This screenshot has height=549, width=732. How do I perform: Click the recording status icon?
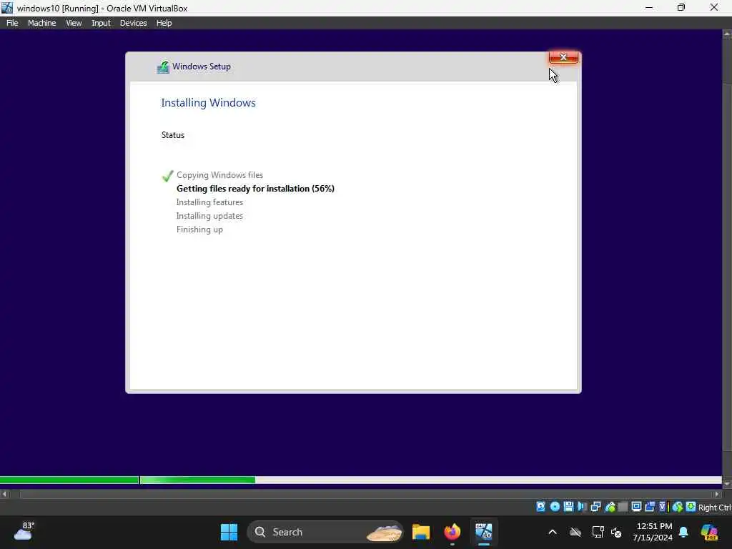[x=650, y=507]
